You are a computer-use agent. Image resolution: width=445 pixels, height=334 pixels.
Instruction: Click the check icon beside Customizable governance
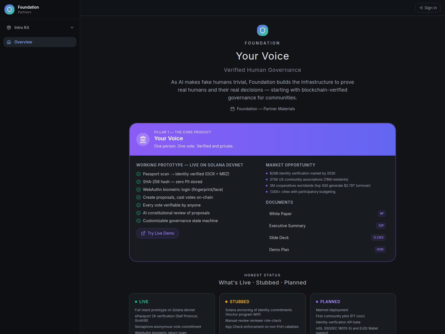click(139, 221)
